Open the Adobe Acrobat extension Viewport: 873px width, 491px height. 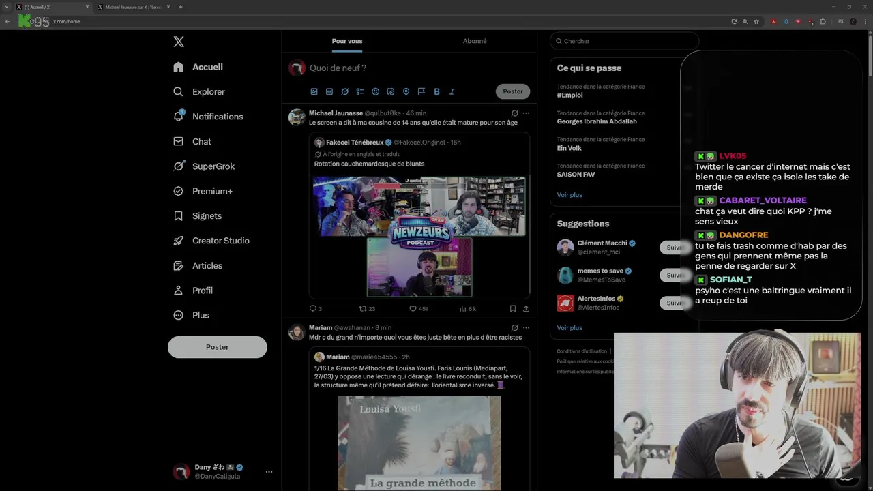point(773,21)
